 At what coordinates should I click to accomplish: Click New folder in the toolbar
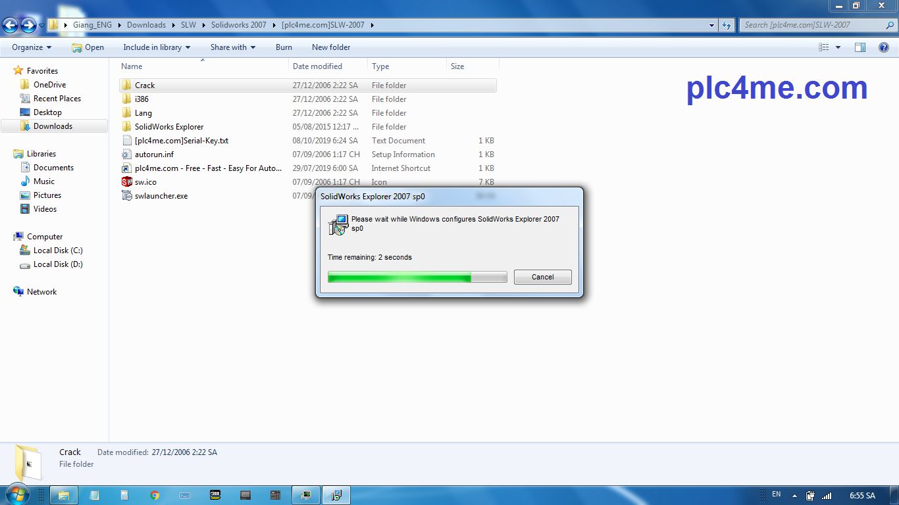(x=331, y=47)
